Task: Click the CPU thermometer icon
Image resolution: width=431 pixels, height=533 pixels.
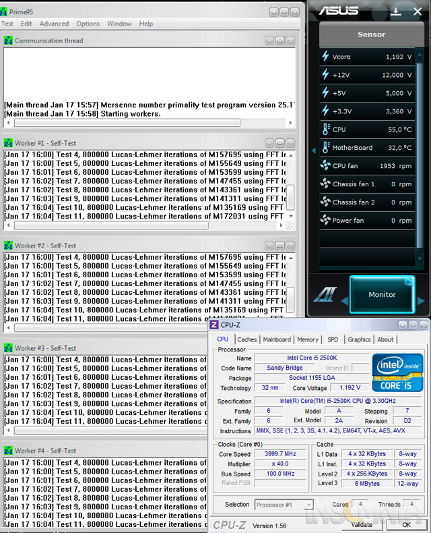Action: [326, 129]
